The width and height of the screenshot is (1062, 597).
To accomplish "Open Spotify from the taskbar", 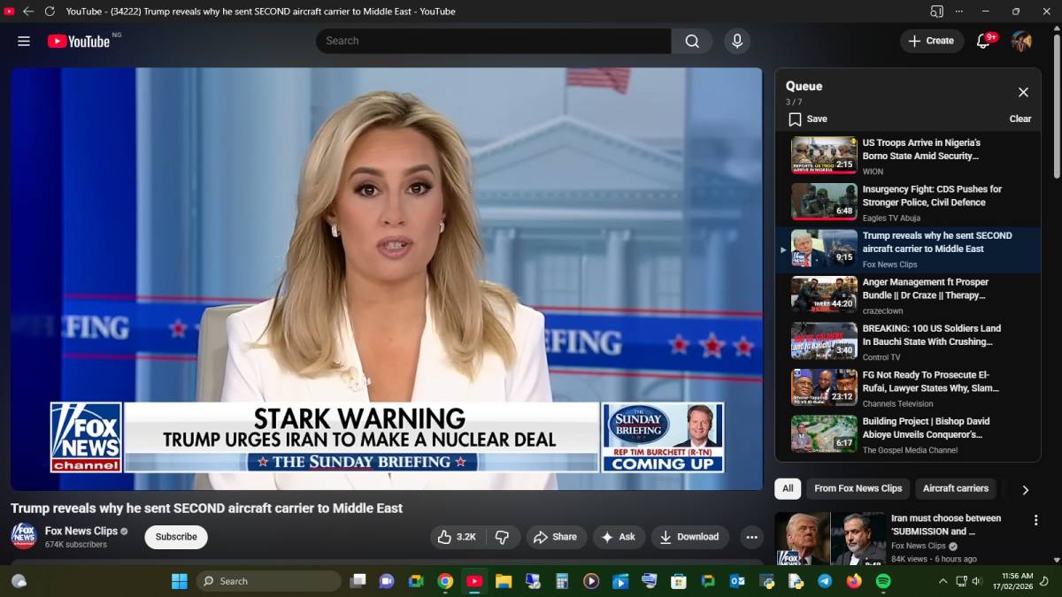I will point(883,581).
